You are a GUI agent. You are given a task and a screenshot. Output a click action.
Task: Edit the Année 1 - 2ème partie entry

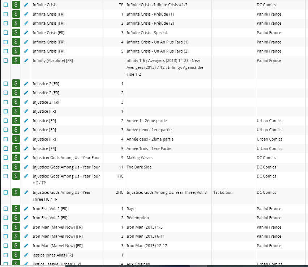[26, 121]
